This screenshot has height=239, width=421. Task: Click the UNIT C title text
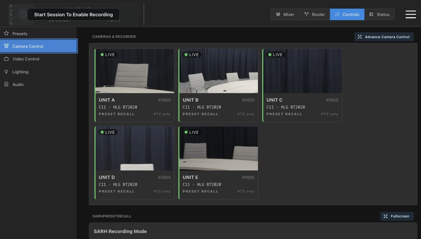click(275, 100)
